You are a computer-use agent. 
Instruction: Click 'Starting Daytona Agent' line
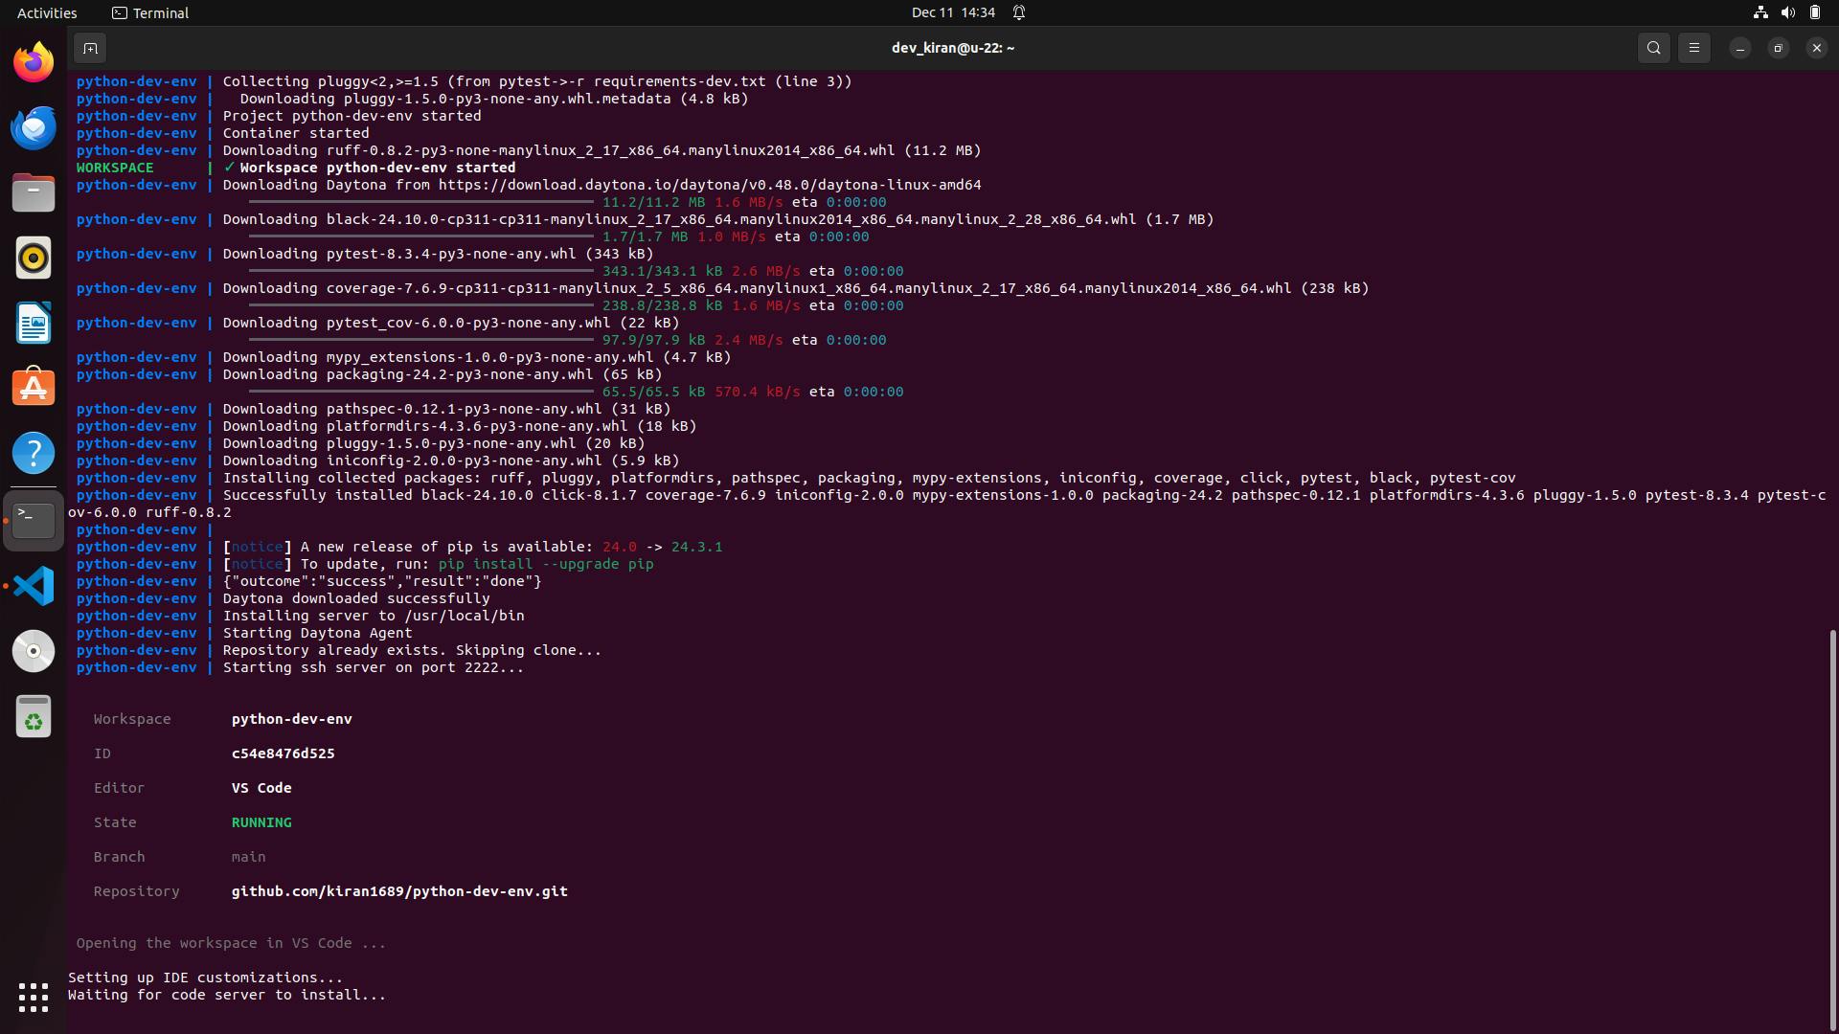[317, 633]
